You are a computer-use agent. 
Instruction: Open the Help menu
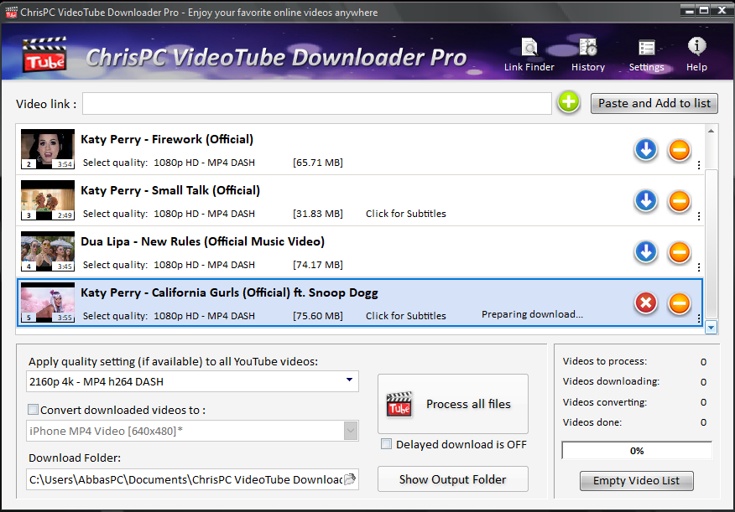(696, 55)
